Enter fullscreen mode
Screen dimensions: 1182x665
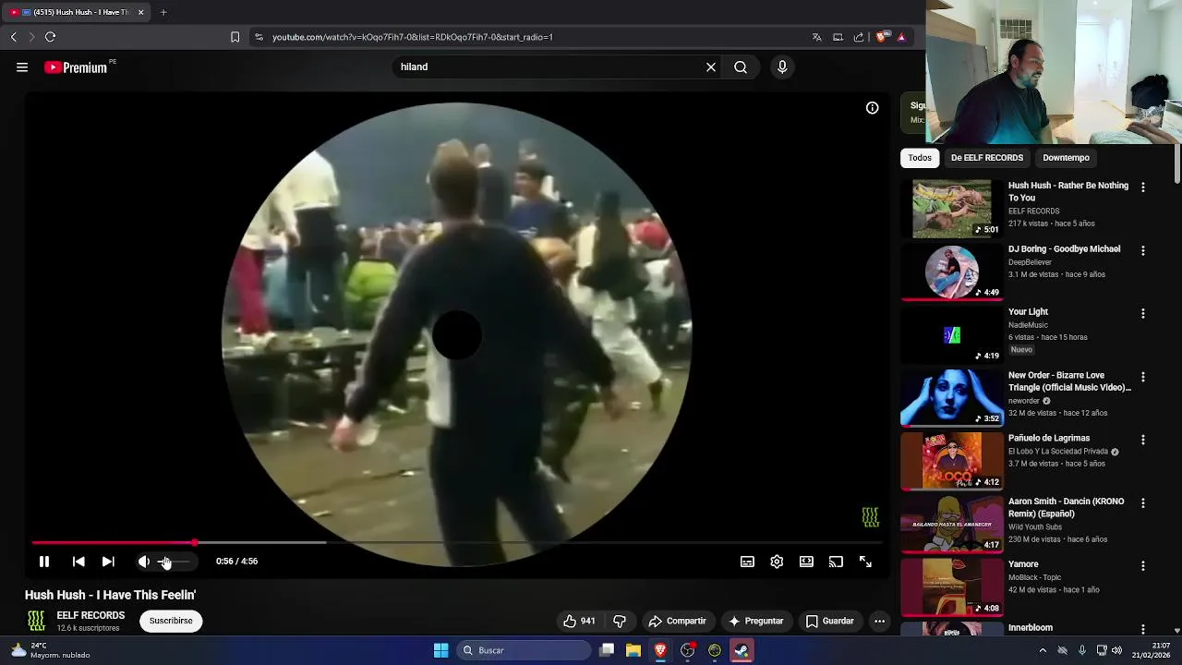[x=865, y=562]
